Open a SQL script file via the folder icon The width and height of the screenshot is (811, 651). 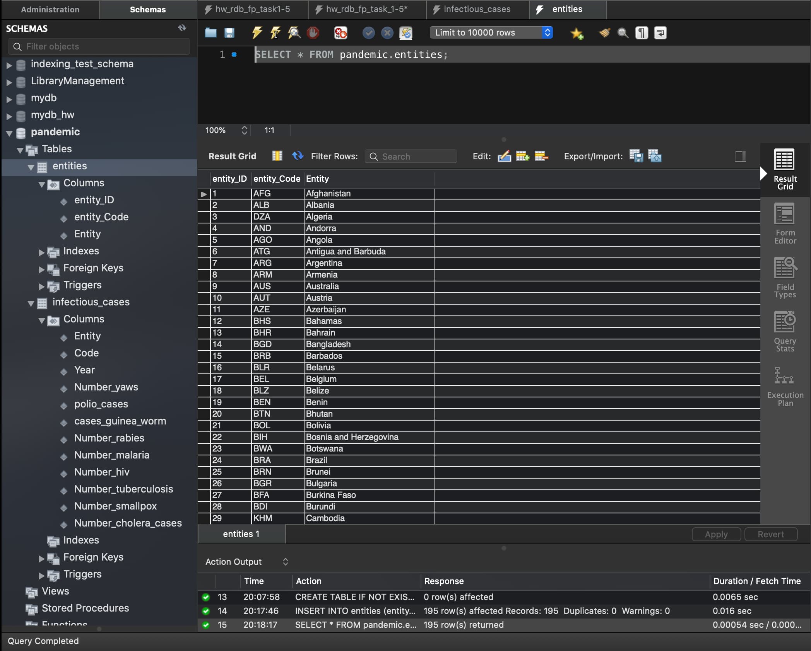[x=210, y=33]
